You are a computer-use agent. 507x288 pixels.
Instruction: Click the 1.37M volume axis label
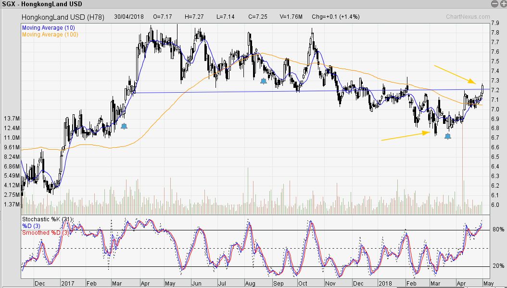tap(12, 204)
